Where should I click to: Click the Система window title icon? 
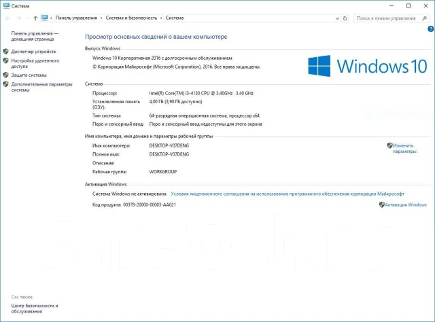tap(6, 5)
